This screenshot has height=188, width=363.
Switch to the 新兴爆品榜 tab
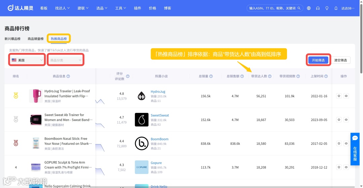[x=12, y=39]
